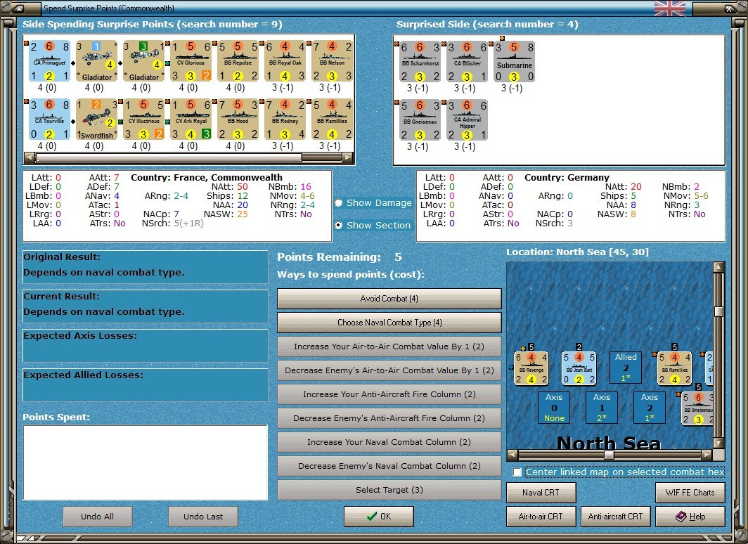Select the BB Scharnhorst unit counter
The height and width of the screenshot is (544, 748).
click(420, 62)
